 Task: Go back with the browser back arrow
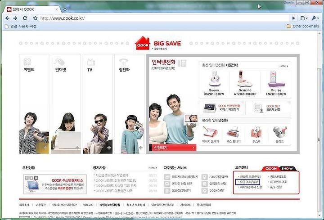(x=8, y=18)
